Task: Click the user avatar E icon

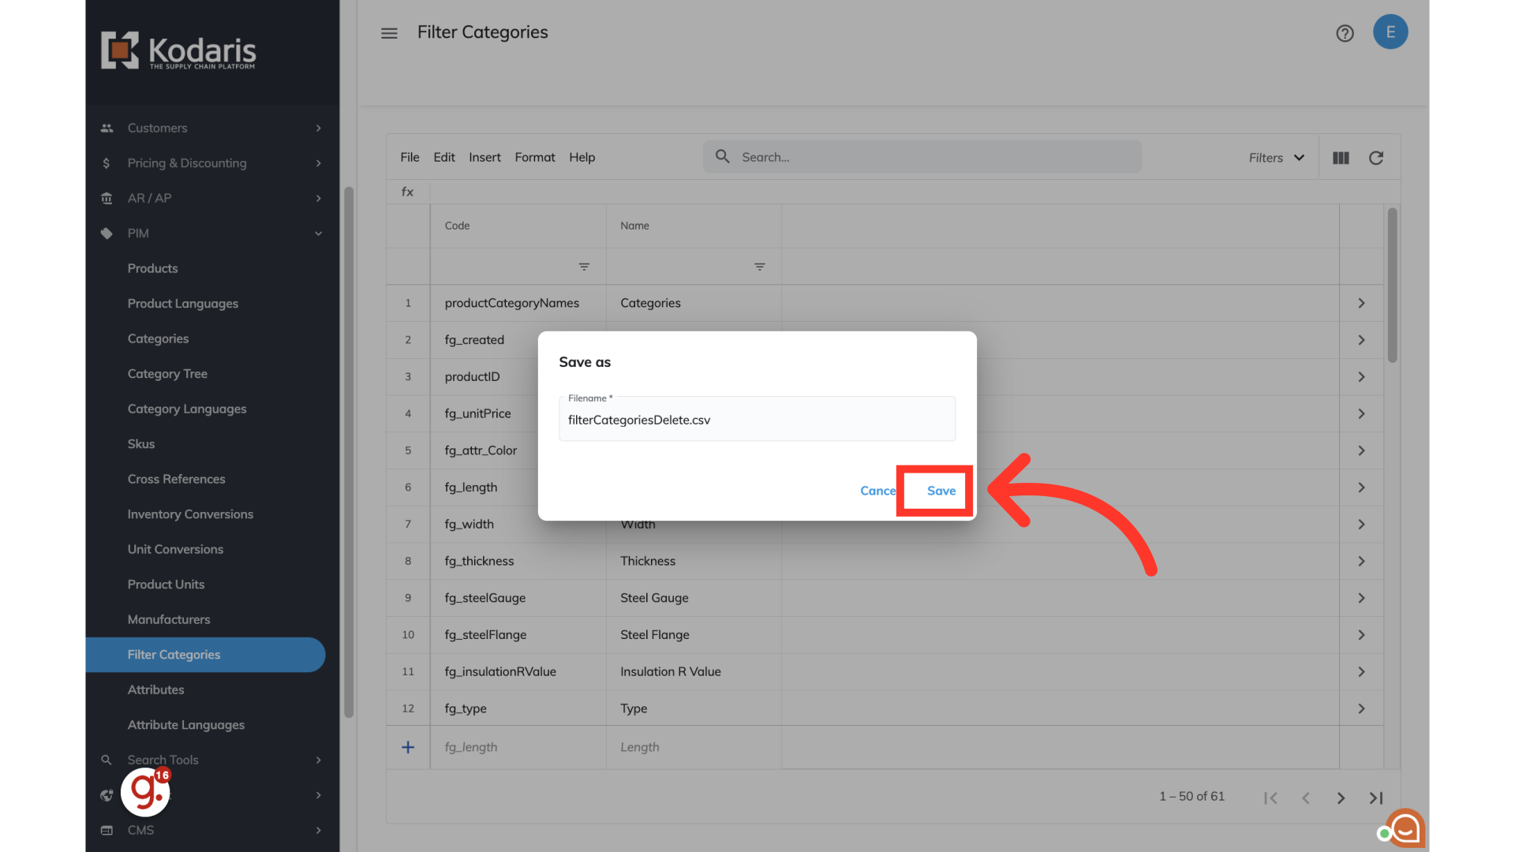Action: pos(1390,32)
